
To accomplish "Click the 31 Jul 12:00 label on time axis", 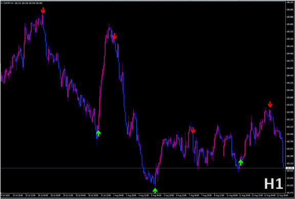I will [106, 195].
